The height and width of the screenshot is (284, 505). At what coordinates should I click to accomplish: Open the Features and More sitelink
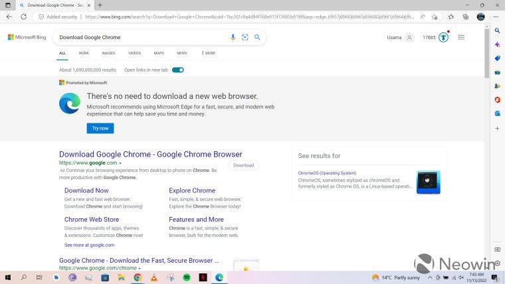[x=196, y=220]
